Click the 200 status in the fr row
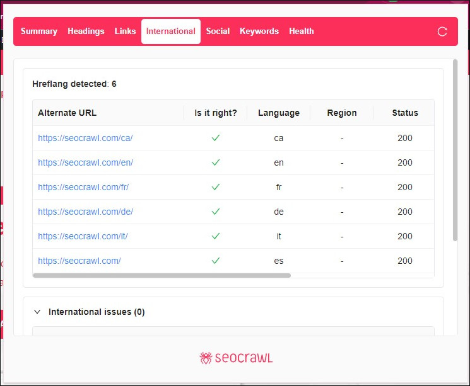 405,187
